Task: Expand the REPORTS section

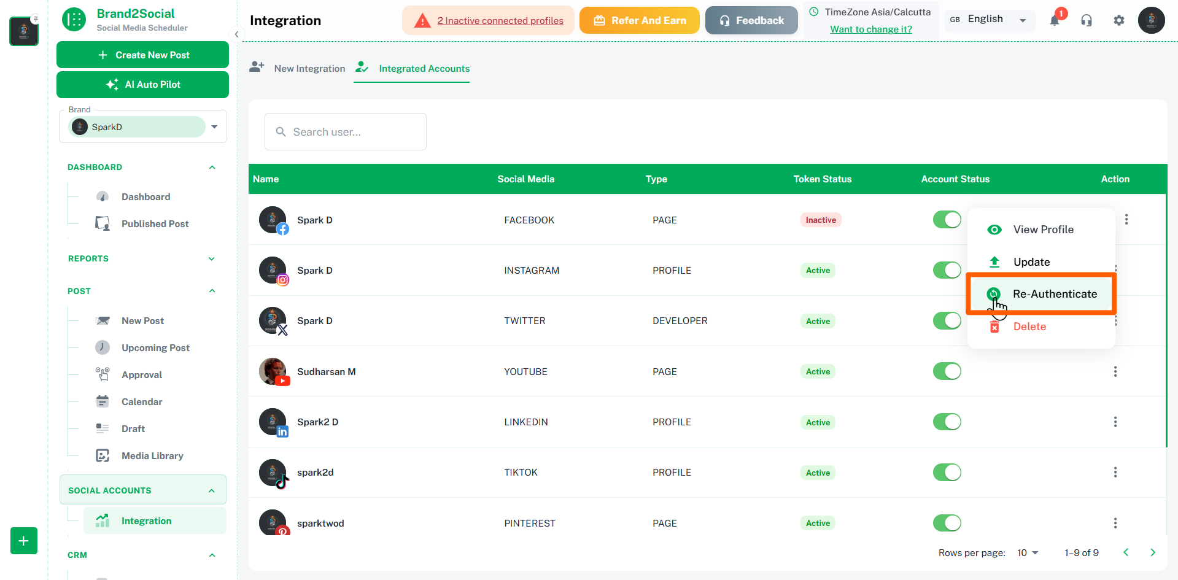Action: tap(212, 258)
